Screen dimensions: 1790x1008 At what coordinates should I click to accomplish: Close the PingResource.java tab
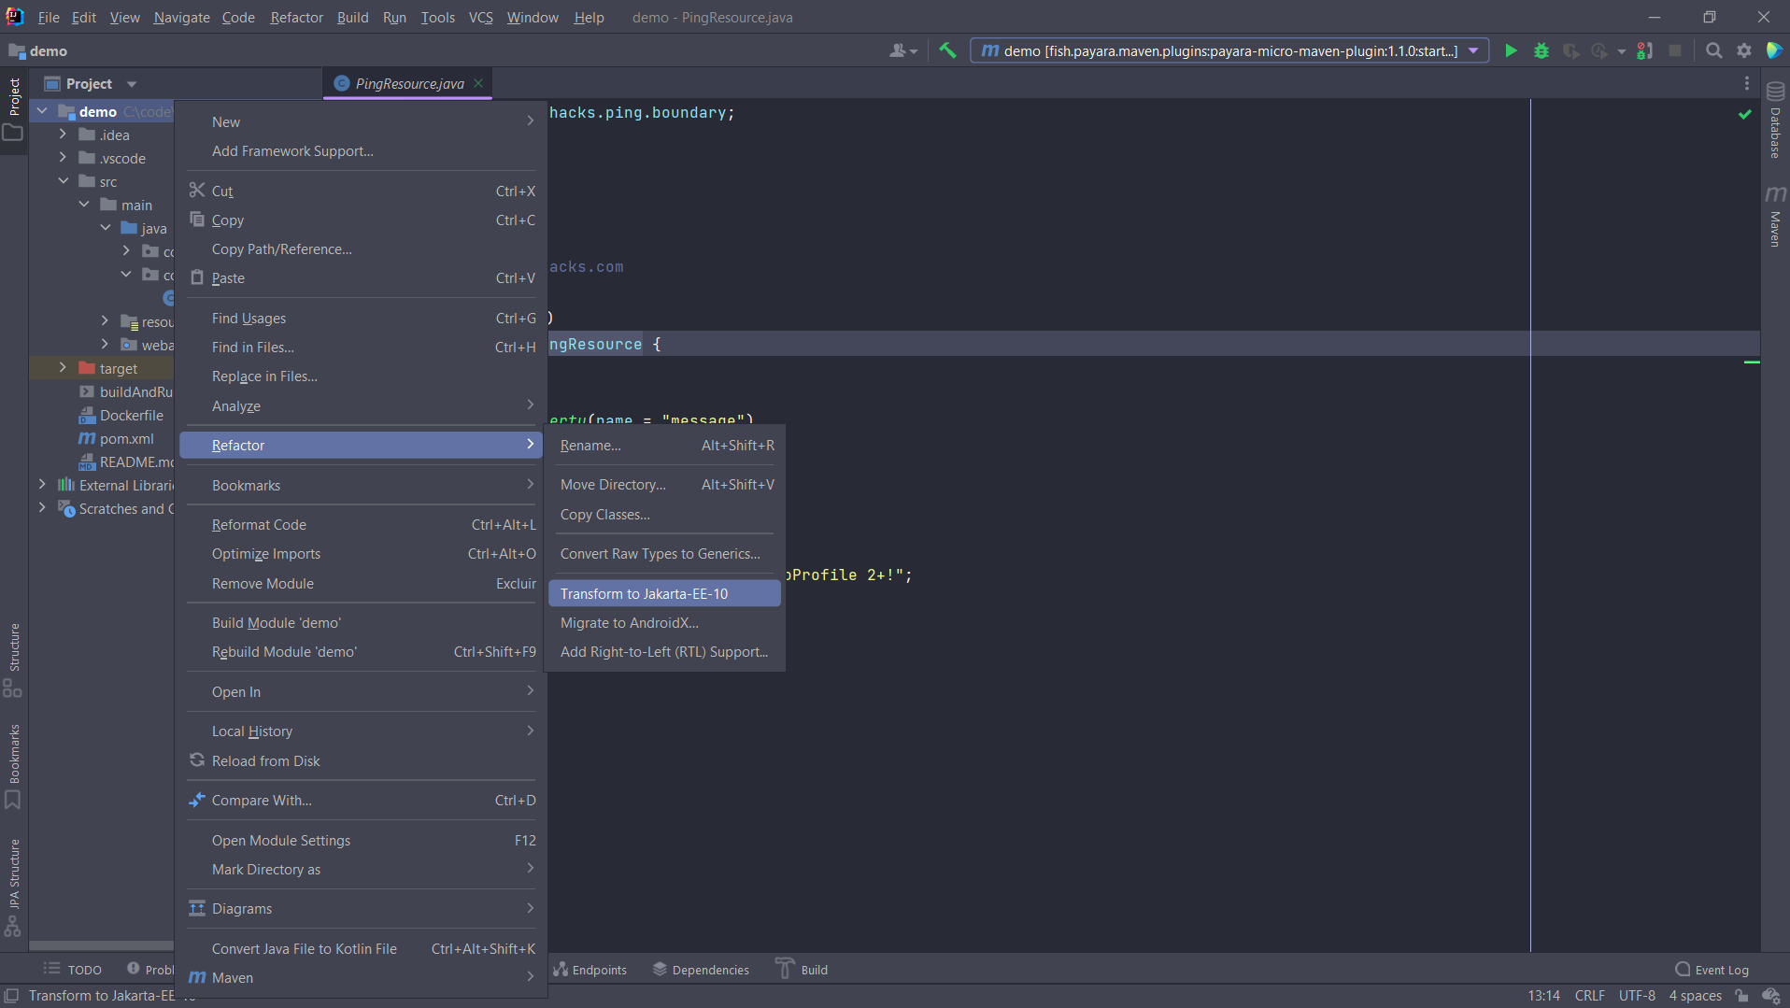point(477,83)
